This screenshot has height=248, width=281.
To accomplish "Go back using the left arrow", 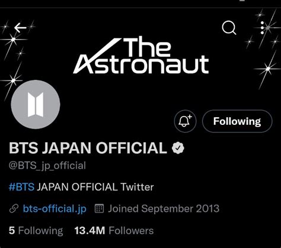I will click(x=20, y=27).
